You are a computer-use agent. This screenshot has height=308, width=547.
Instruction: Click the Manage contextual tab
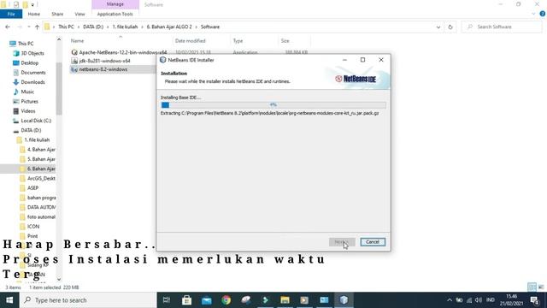[x=115, y=4]
